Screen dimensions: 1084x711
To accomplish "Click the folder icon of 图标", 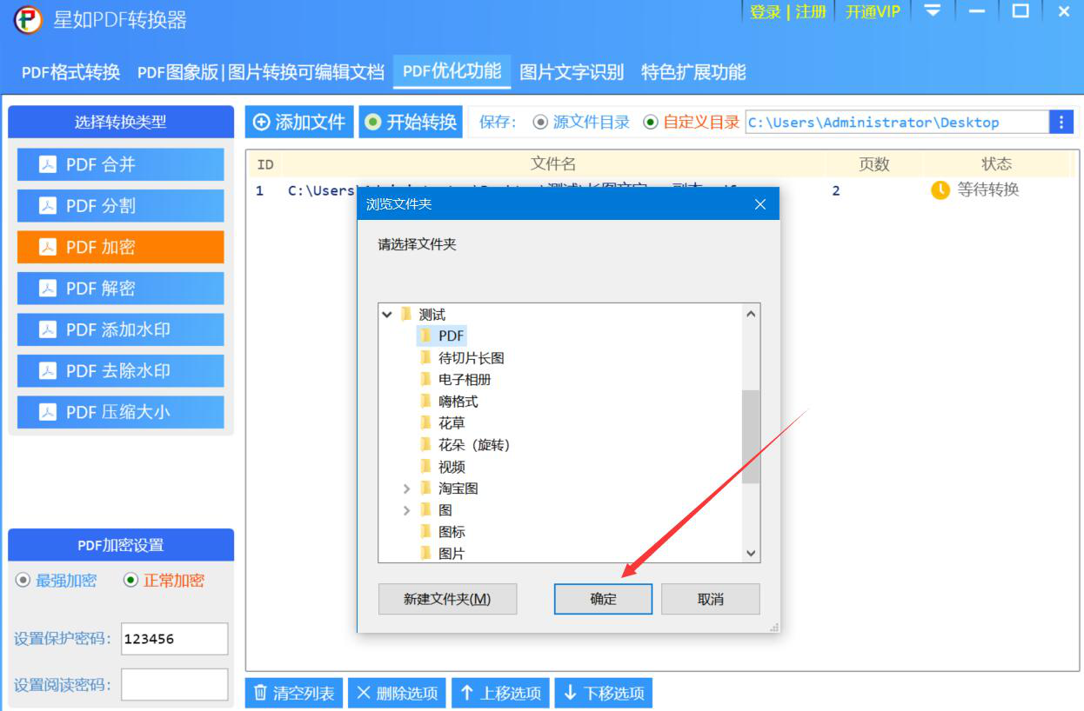I will (x=425, y=532).
